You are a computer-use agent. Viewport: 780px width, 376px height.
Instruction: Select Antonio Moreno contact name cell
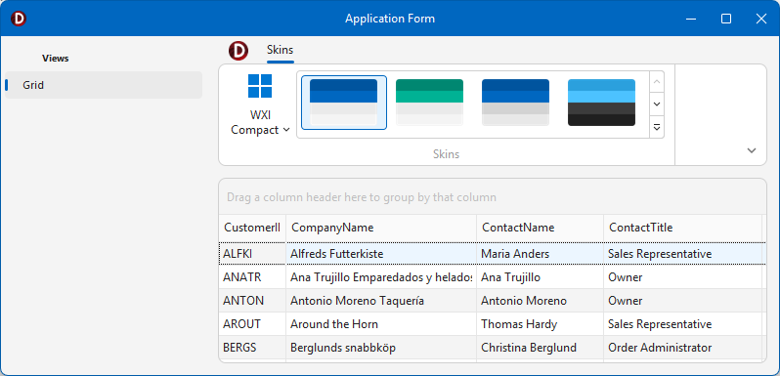pos(541,301)
